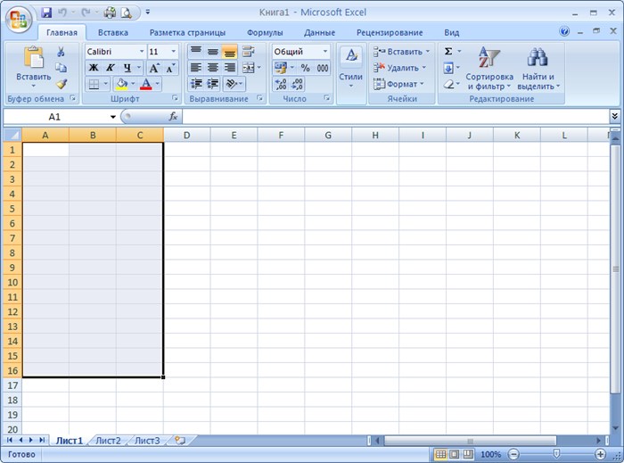Switch to the Формулы ribbon tab

point(265,33)
